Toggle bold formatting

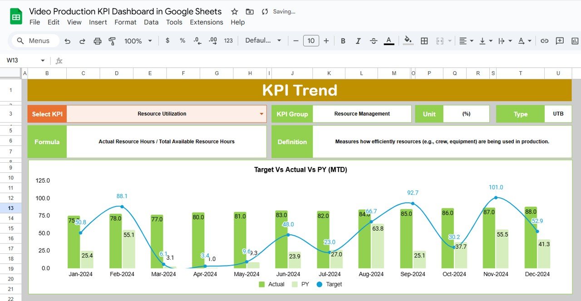343,41
